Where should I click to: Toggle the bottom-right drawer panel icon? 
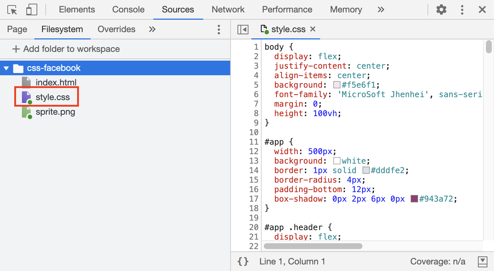tap(483, 262)
